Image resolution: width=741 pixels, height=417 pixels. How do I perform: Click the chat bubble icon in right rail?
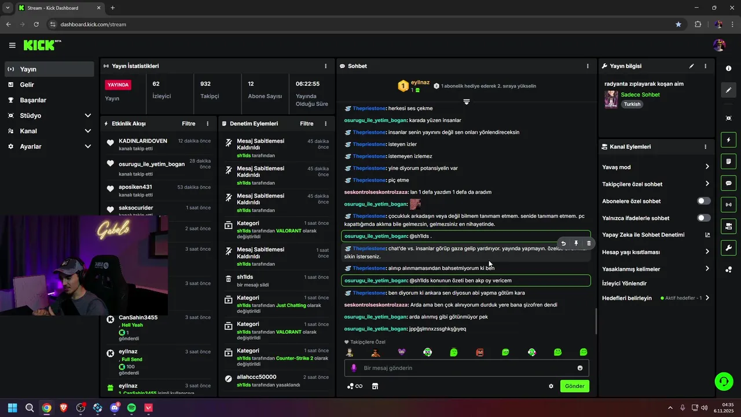pos(728,183)
